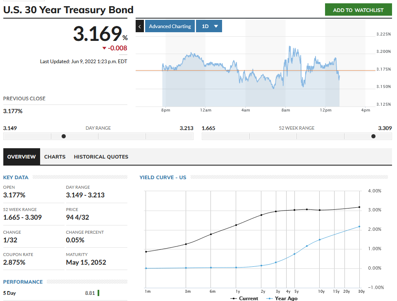Screen dimensions: 397x301
Task: Click the current yield curve 30y point
Action: [359, 207]
